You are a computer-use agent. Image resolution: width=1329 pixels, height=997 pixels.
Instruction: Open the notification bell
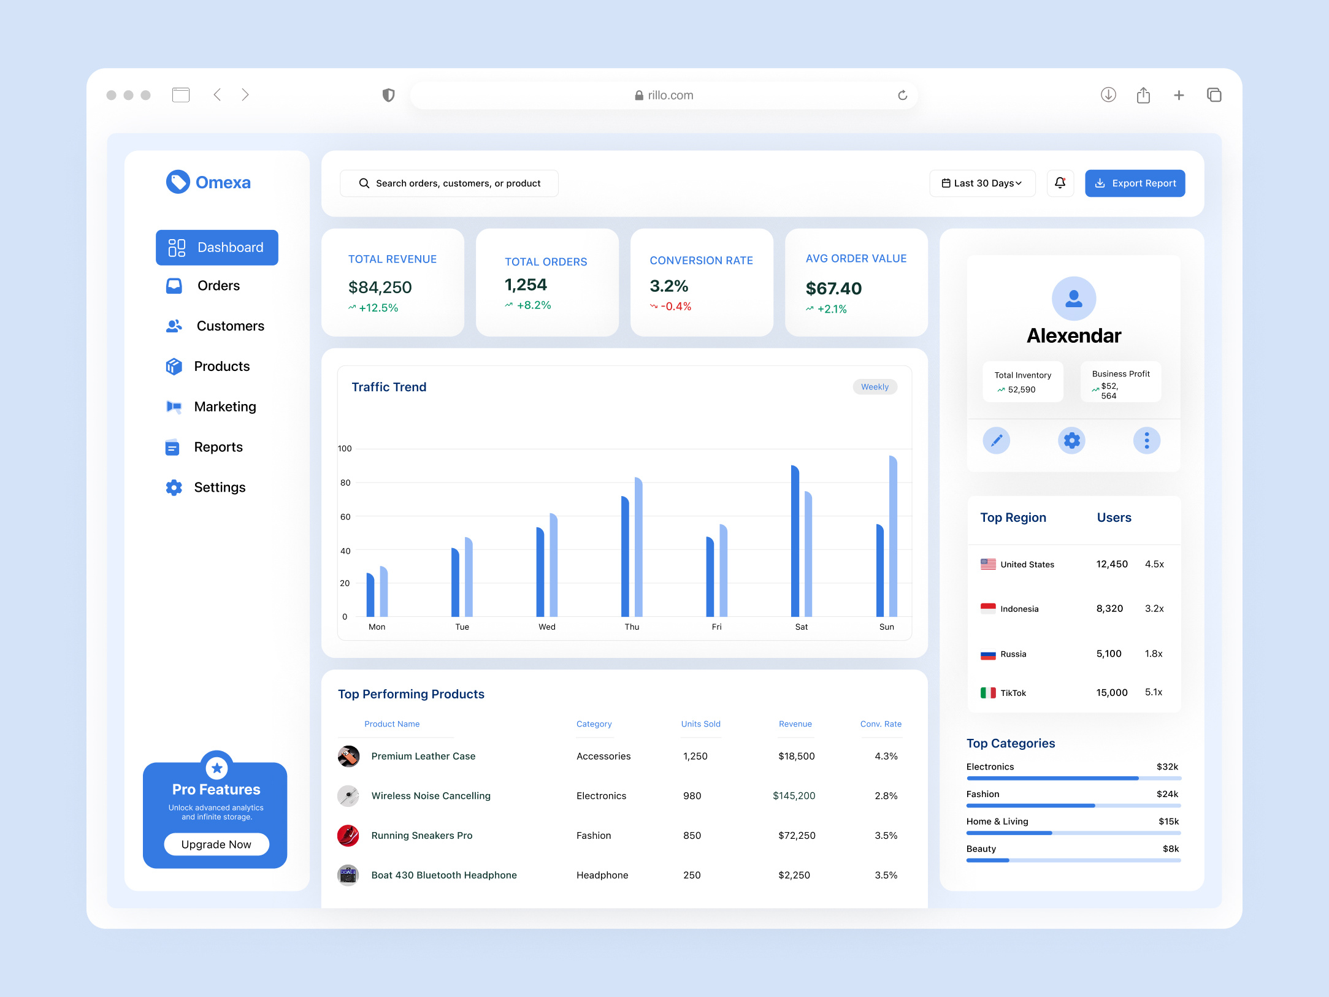click(1060, 183)
